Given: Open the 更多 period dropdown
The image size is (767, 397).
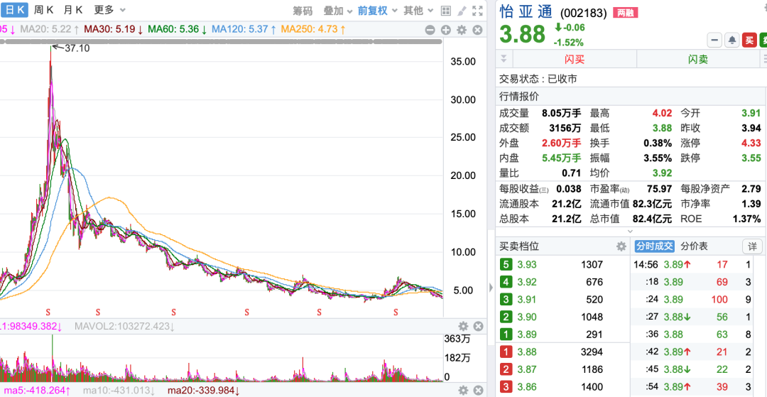Looking at the screenshot, I should coord(110,10).
